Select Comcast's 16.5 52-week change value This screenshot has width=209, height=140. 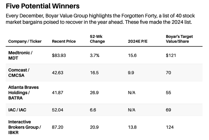94,73
